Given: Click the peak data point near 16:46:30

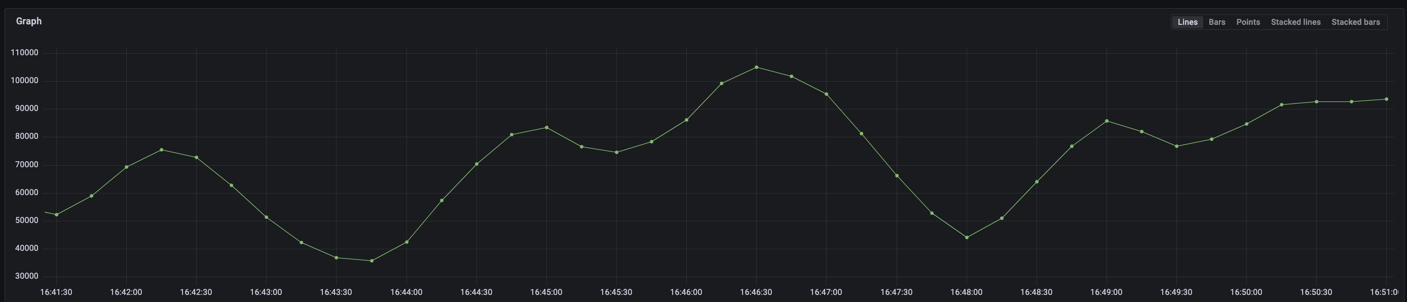Looking at the screenshot, I should click(757, 67).
